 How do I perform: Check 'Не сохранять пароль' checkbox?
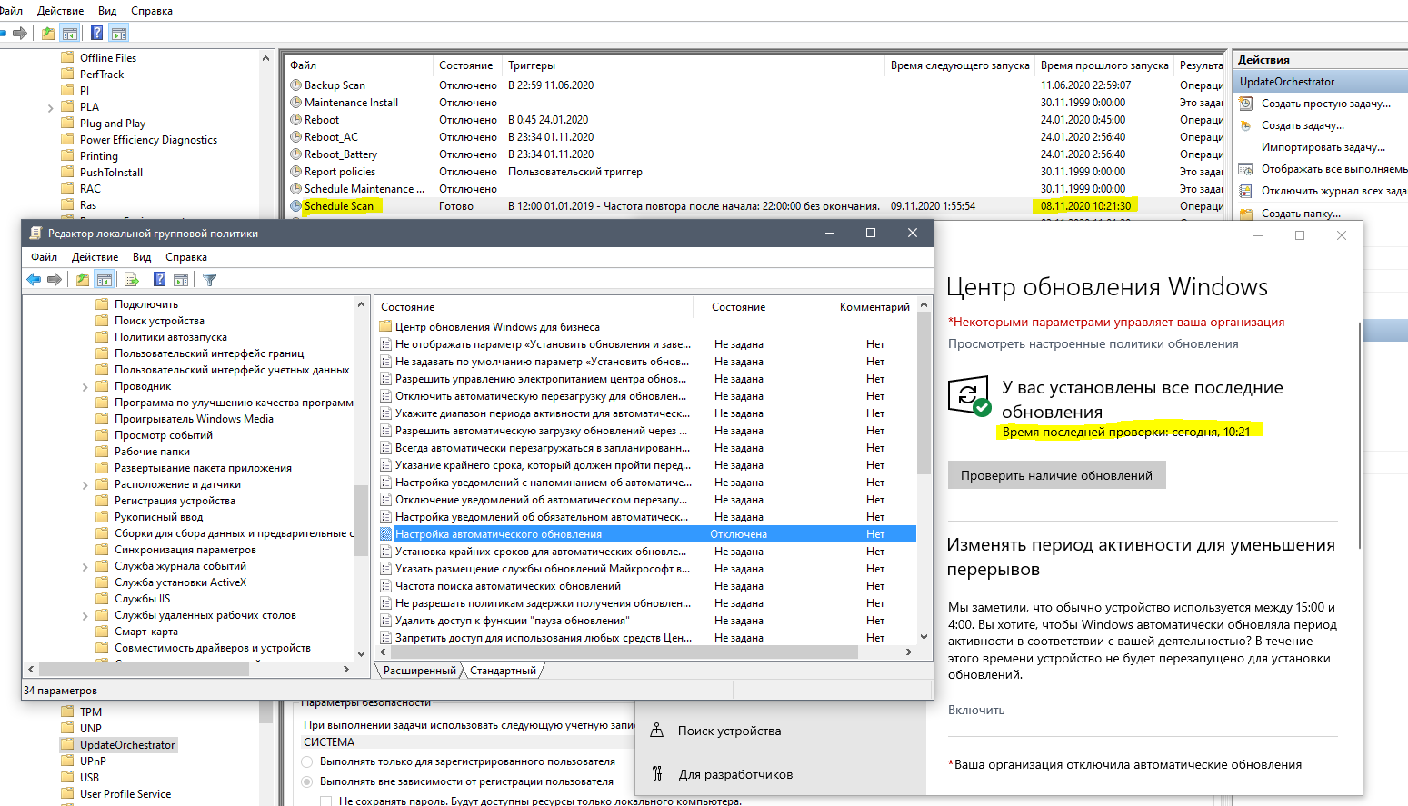[x=326, y=801]
